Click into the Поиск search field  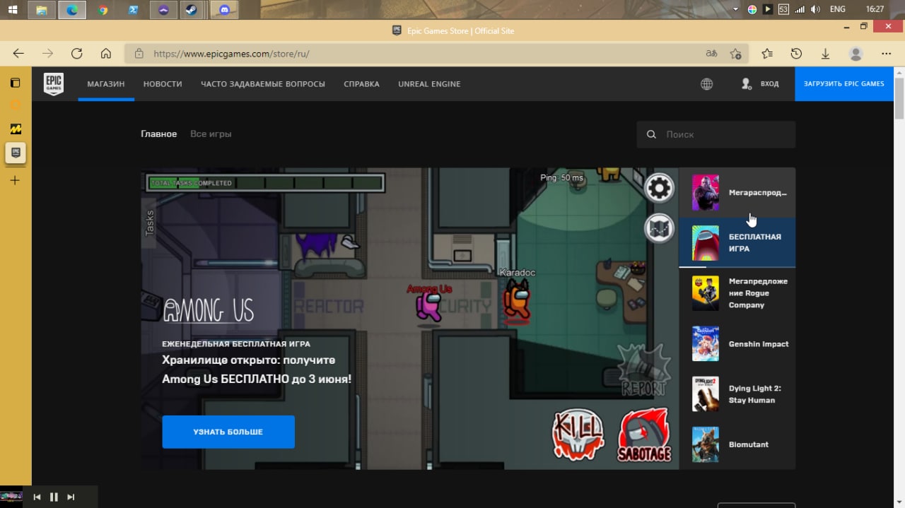[x=717, y=134]
